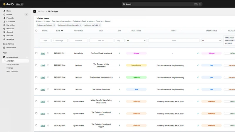
Task: Open the lit-flow-status app
Action: point(12,57)
